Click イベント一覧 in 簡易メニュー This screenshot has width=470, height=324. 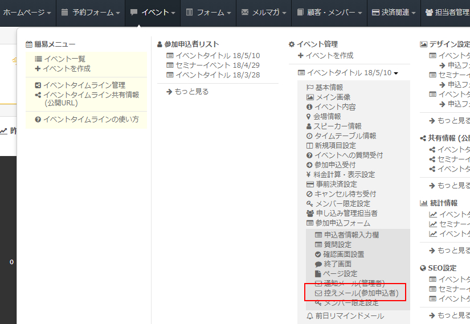click(64, 59)
